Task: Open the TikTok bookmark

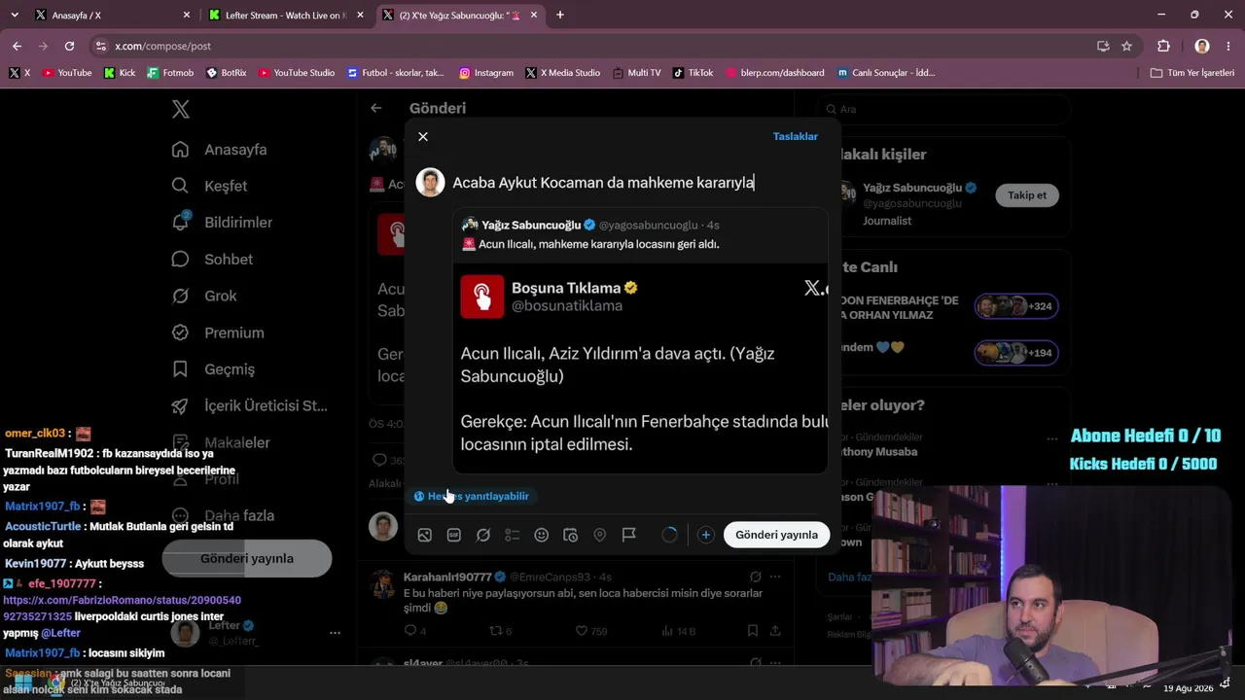Action: (694, 73)
